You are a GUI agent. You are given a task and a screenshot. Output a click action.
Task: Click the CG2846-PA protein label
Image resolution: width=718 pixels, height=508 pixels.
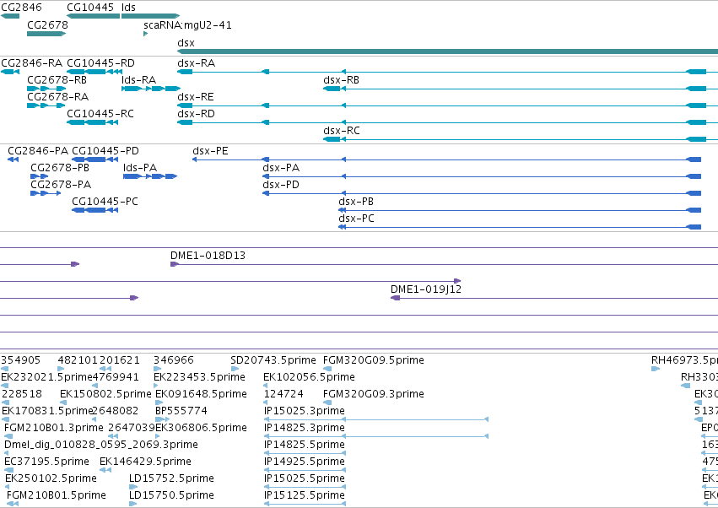(x=38, y=151)
